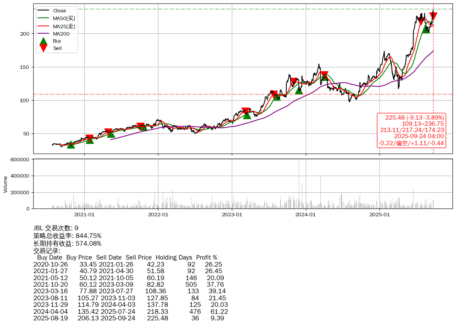Click the black Close line sample in legend
The image size is (456, 325).
(x=44, y=11)
